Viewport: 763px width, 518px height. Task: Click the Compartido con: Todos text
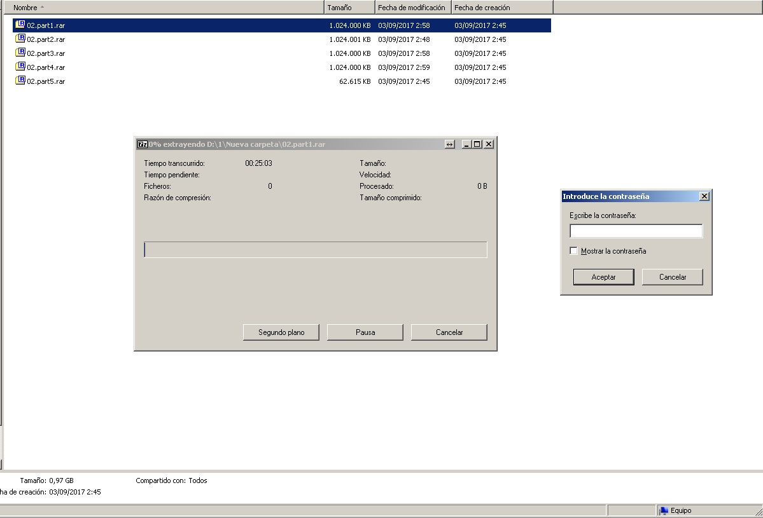171,481
